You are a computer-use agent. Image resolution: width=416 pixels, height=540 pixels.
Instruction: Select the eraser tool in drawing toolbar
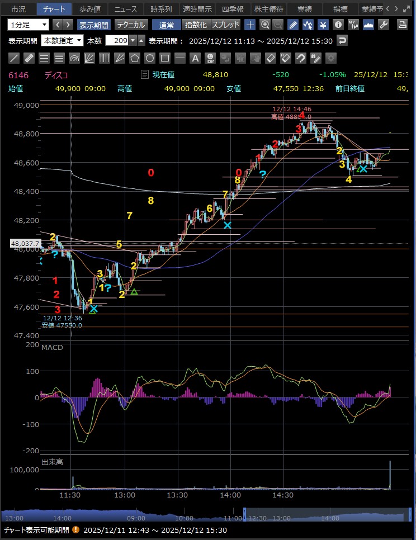tap(271, 58)
